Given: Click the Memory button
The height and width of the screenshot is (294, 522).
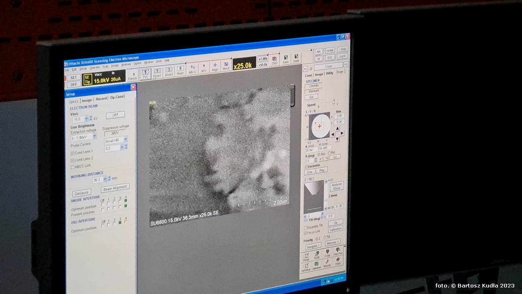Looking at the screenshot, I should [x=333, y=242].
